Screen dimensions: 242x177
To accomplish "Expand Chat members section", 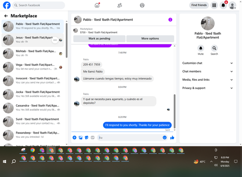I will click(208, 72).
